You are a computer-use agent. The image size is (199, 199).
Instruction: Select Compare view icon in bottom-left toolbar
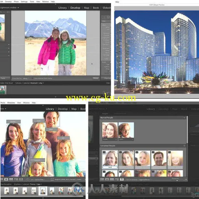click(x=11, y=180)
